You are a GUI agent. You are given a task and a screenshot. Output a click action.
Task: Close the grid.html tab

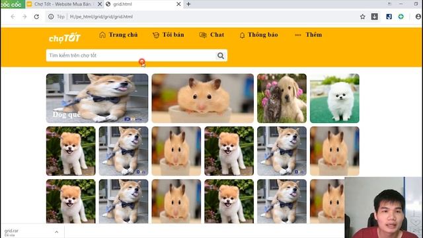pos(178,4)
